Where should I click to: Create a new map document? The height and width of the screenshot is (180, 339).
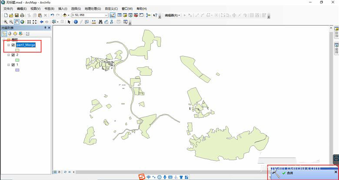pyautogui.click(x=6, y=15)
